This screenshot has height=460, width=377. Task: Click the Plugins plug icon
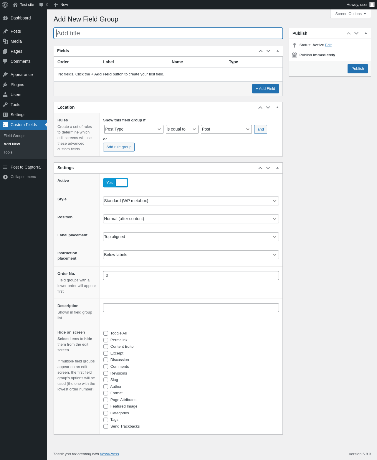click(x=5, y=85)
